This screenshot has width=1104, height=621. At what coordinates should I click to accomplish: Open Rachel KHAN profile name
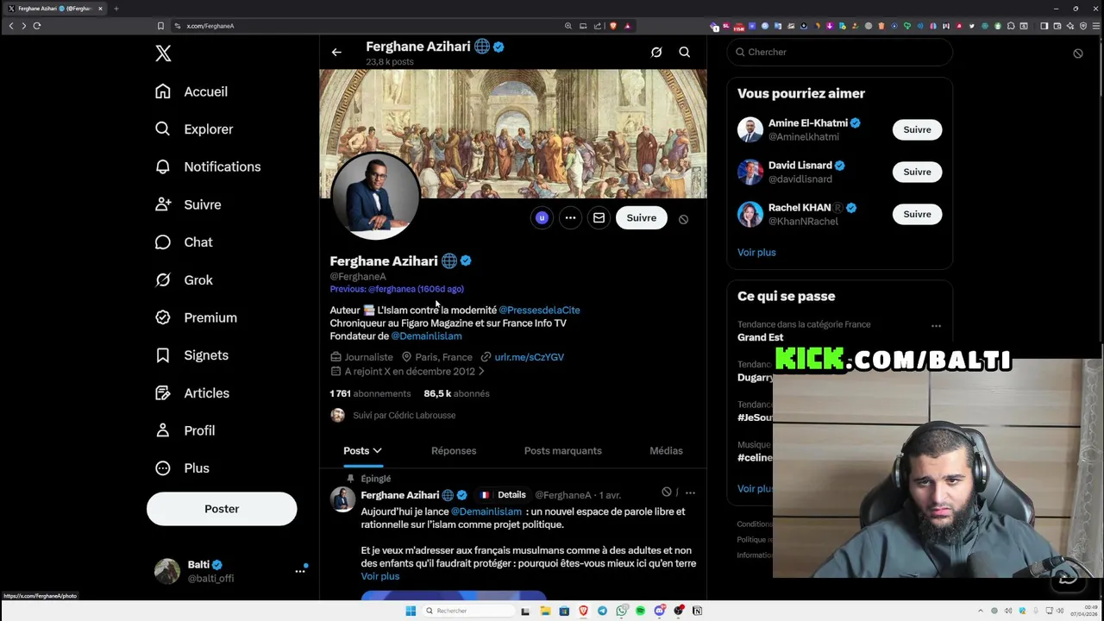point(800,208)
